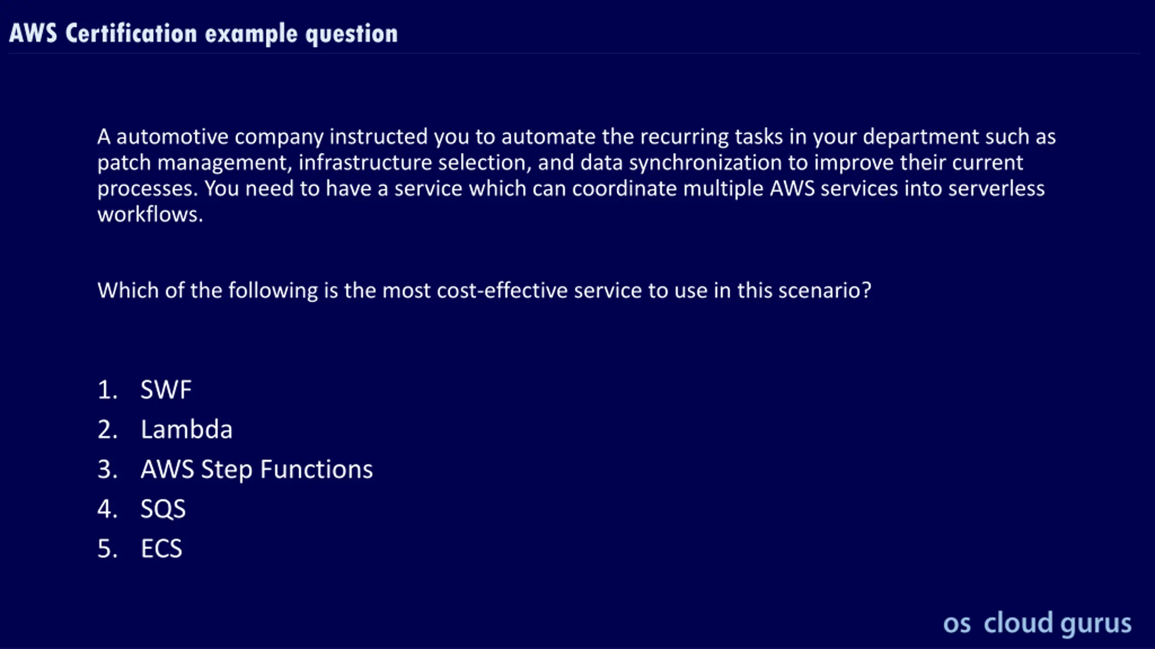This screenshot has height=649, width=1155.
Task: Choose ECS as the answer
Action: pos(162,548)
